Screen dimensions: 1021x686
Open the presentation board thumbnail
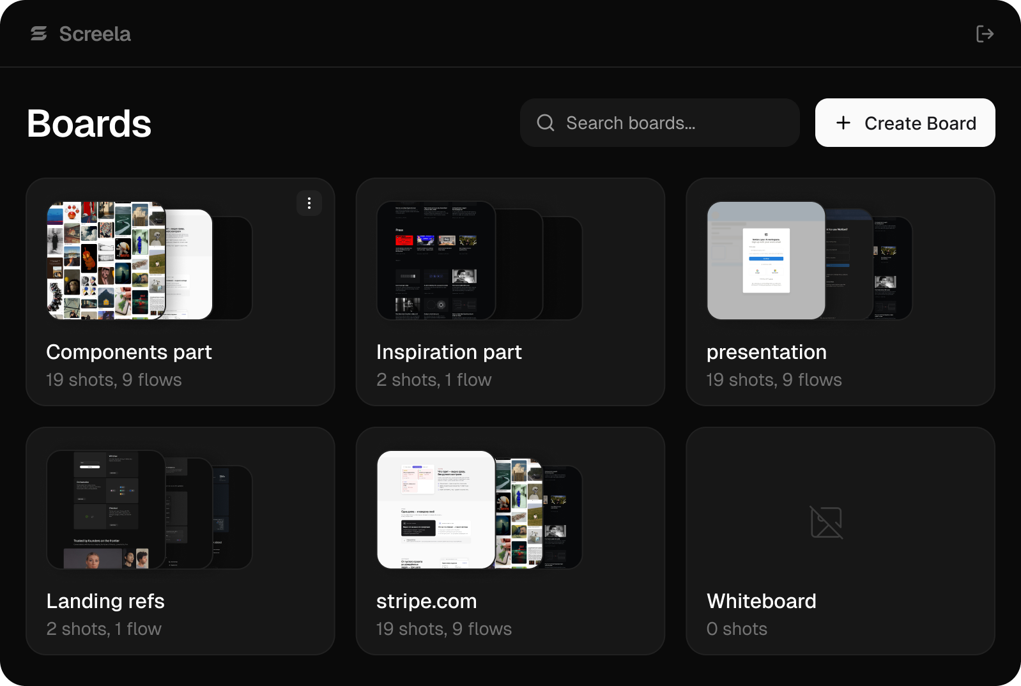(810, 261)
